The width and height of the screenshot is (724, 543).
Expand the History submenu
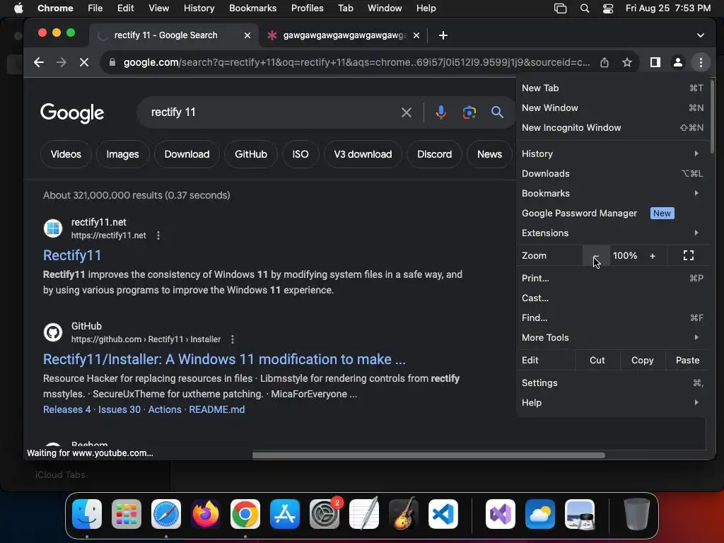click(613, 153)
